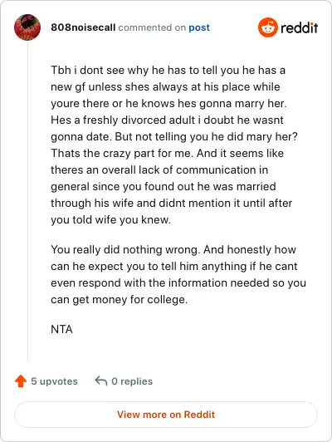Screen dimensions: 332x442
Task: Click the line "Hes a freshly divorced adult"
Action: pyautogui.click(x=168, y=120)
